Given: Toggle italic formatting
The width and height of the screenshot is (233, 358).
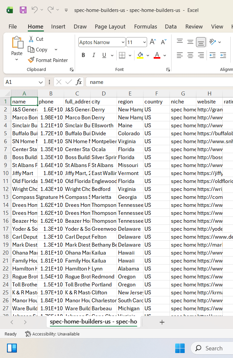Looking at the screenshot, I should 94,55.
